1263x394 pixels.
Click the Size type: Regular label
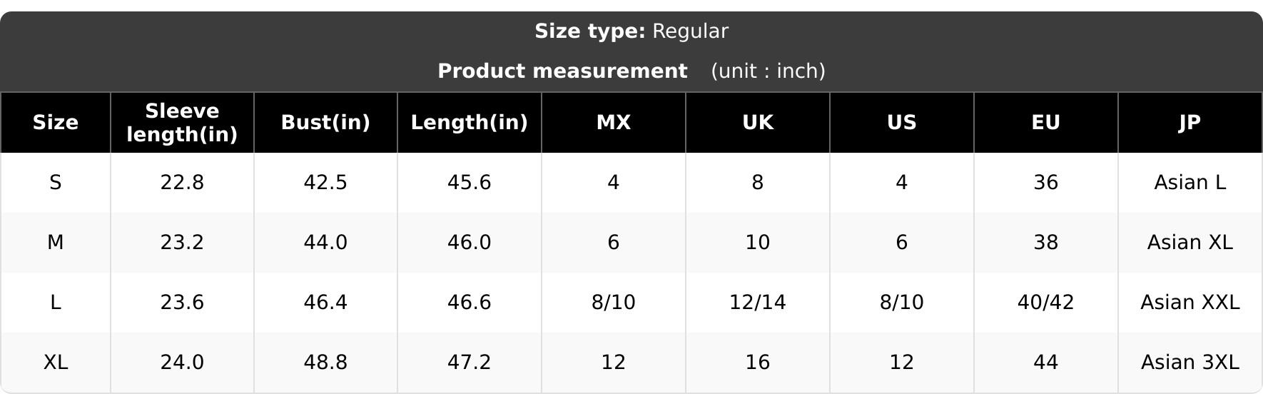(631, 31)
